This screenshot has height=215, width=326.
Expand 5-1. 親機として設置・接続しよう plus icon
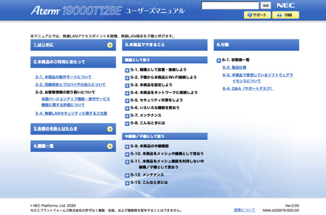127,70
